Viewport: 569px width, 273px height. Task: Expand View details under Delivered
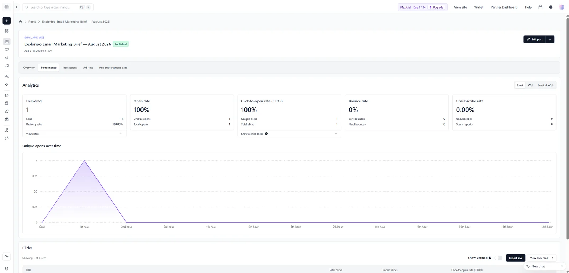[74, 134]
